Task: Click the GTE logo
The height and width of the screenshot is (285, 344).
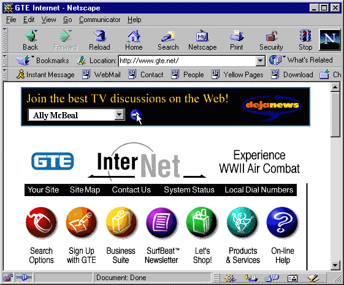Action: pos(53,161)
